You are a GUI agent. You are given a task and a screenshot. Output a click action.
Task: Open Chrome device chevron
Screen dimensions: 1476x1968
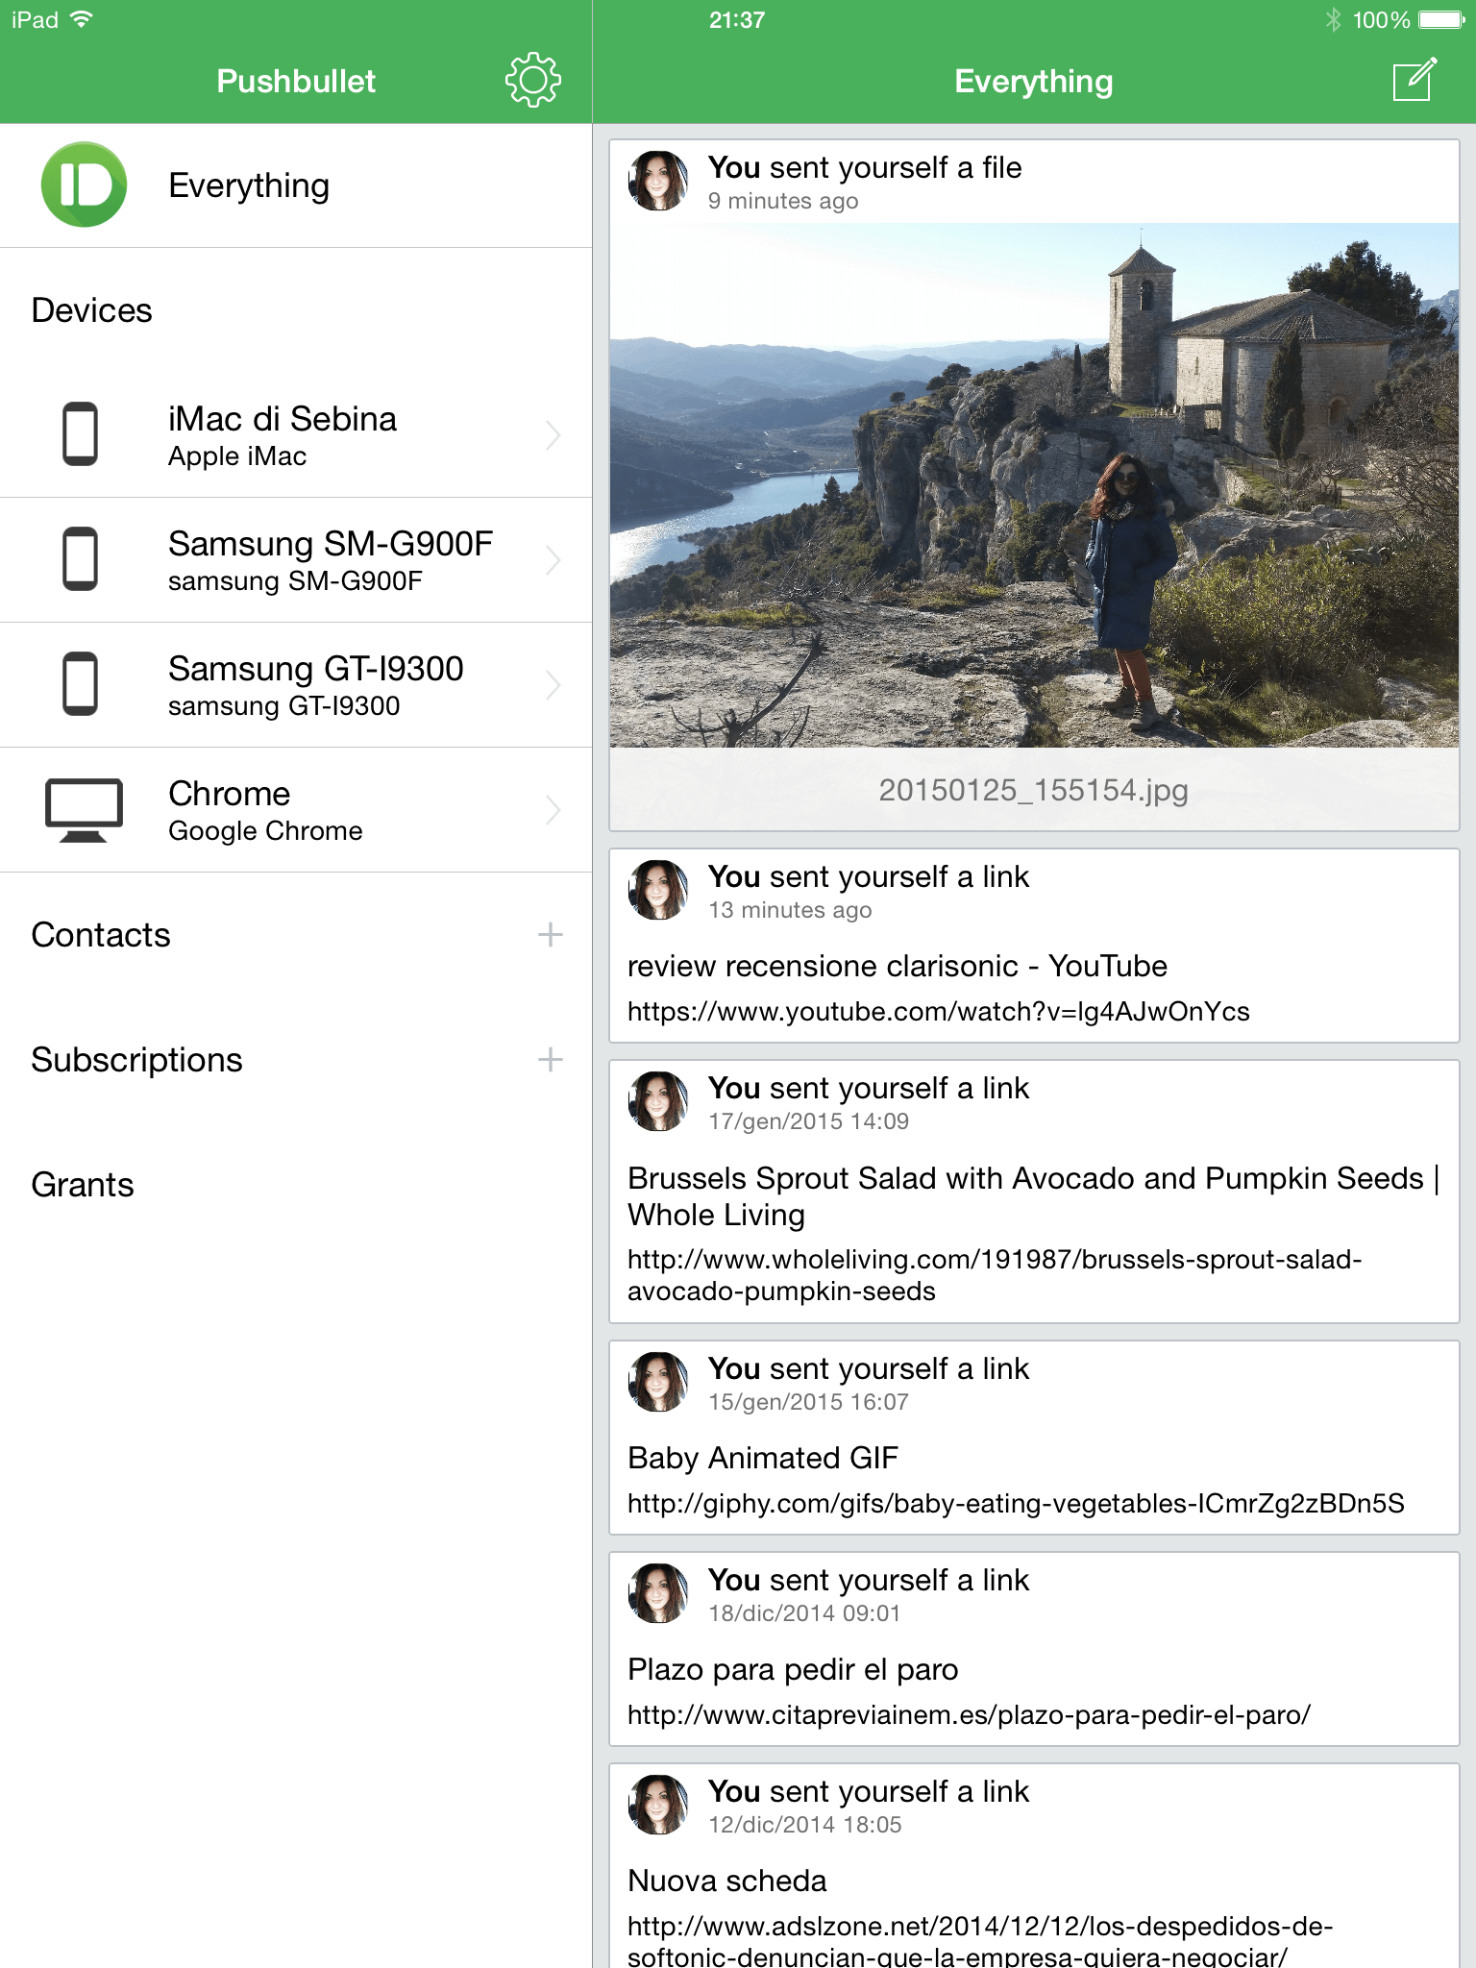(553, 810)
